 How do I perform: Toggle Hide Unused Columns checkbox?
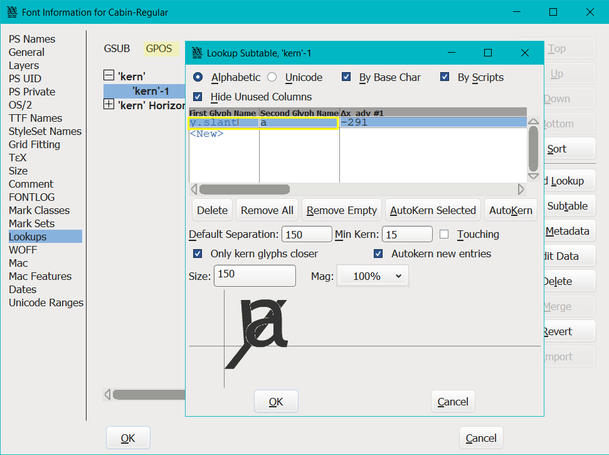[x=198, y=97]
